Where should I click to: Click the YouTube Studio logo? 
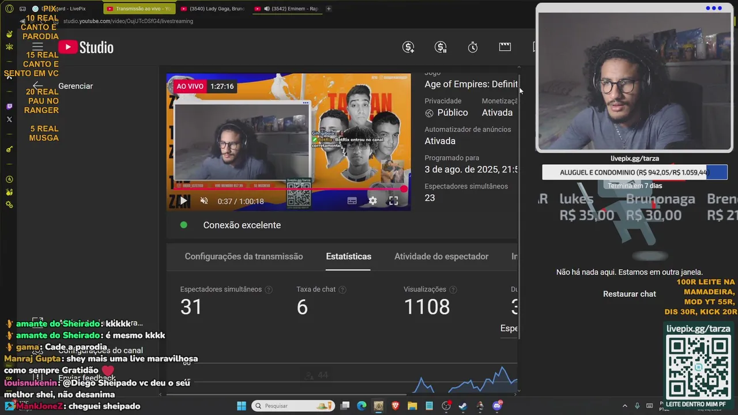pos(86,47)
